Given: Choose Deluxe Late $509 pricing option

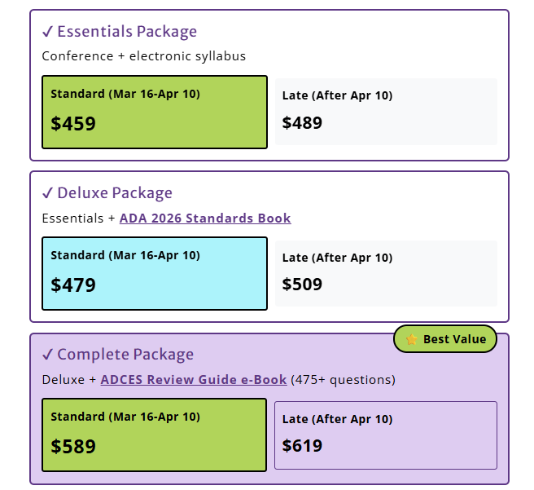Looking at the screenshot, I should 386,273.
